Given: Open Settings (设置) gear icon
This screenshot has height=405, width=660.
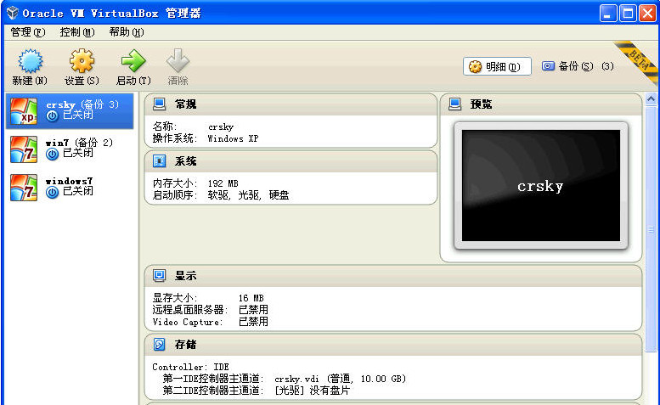Looking at the screenshot, I should pos(82,61).
